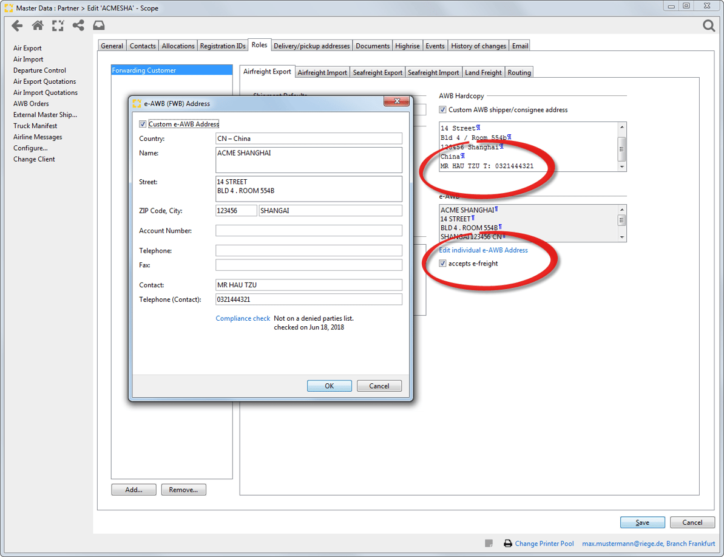
Task: Open search with magnifier icon
Action: point(708,26)
